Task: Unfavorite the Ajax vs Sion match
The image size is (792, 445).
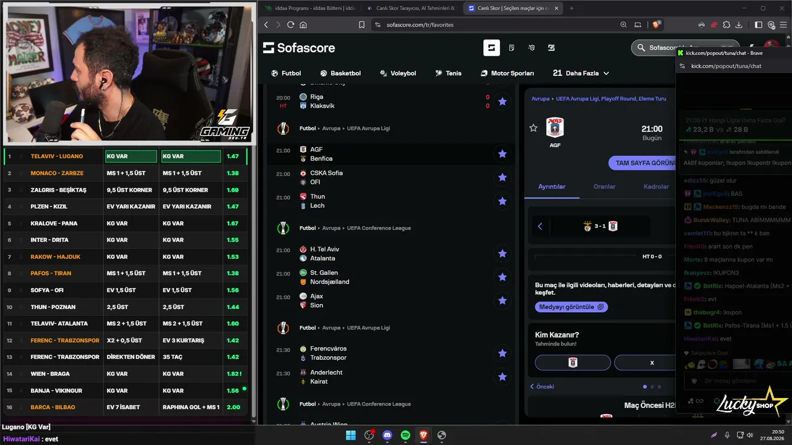Action: 502,300
